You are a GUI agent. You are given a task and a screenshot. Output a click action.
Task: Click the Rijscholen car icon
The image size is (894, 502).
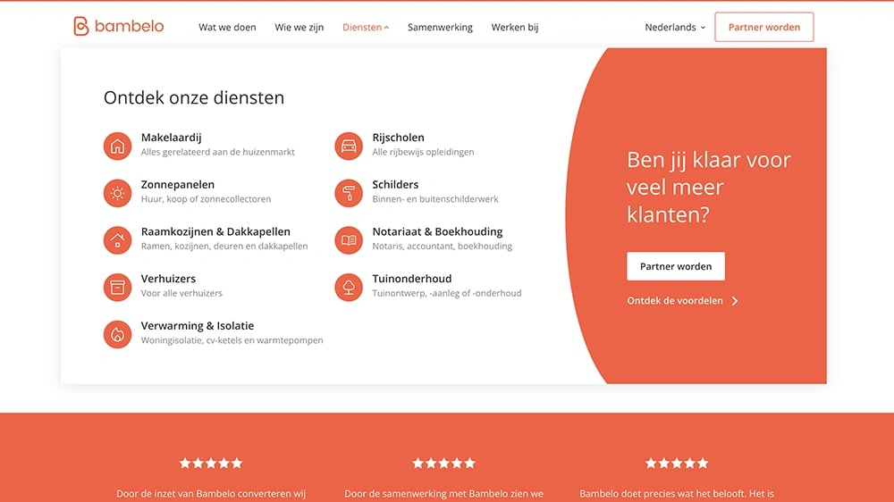(x=349, y=146)
